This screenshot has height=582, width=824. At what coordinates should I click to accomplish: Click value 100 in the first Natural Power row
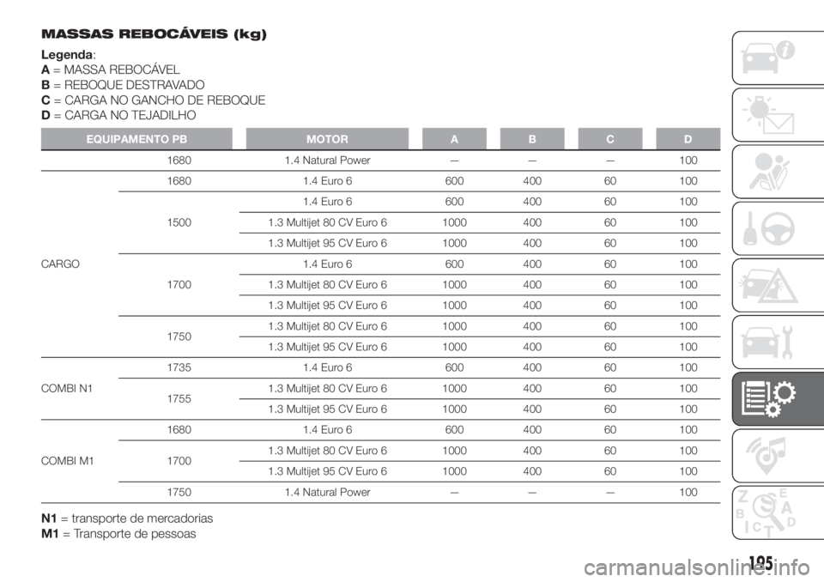tap(688, 161)
